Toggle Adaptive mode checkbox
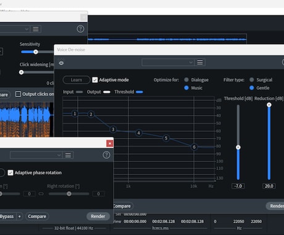This screenshot has width=284, height=235. coord(95,80)
